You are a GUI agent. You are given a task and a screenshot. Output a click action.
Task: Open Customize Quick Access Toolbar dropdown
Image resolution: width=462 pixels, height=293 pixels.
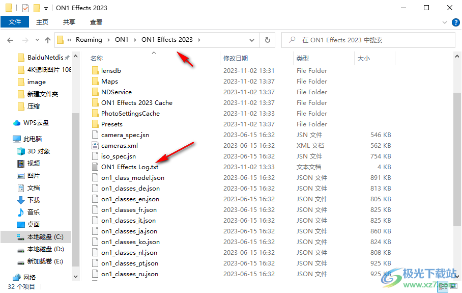coord(46,9)
